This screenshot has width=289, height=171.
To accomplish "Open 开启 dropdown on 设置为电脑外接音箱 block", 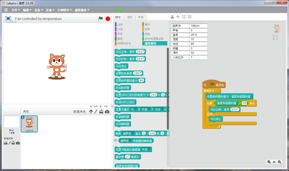I will point(146,149).
